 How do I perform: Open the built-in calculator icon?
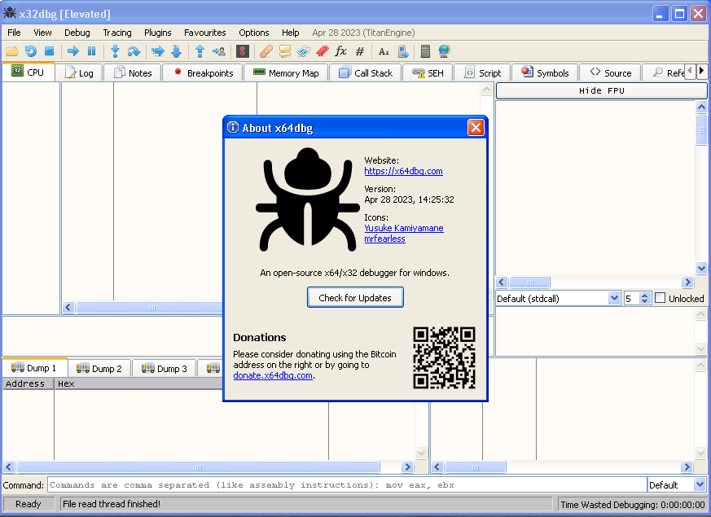click(x=424, y=50)
